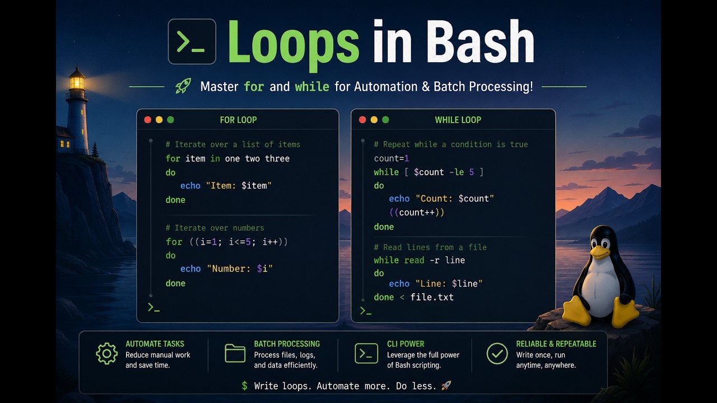This screenshot has height=403, width=717.
Task: Click the WHILE LOOP window title
Action: pos(458,120)
